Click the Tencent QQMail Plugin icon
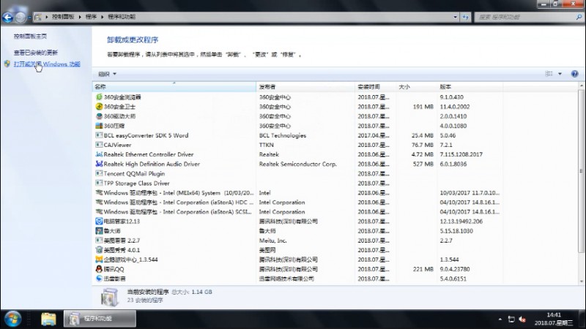Viewport: 586px width, 329px height. [99, 173]
